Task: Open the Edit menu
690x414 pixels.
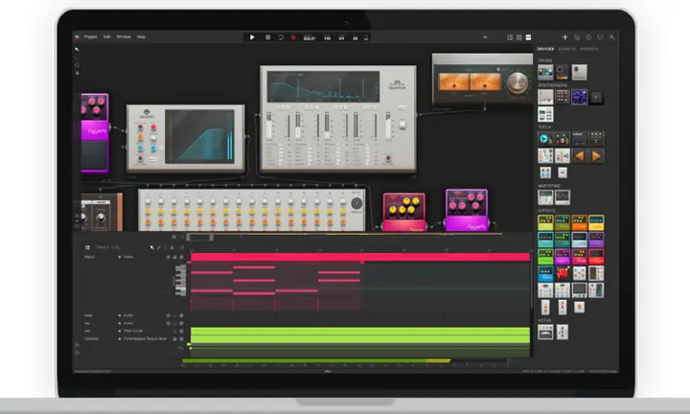Action: (x=106, y=36)
